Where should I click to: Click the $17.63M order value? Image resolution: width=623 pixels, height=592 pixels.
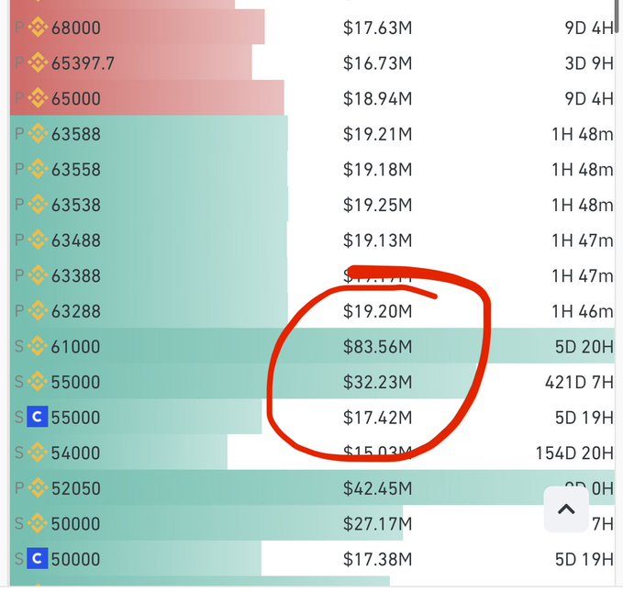(377, 28)
